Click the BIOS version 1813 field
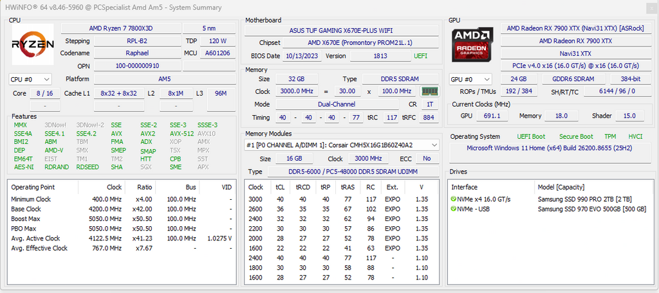659x293 pixels. coord(380,56)
